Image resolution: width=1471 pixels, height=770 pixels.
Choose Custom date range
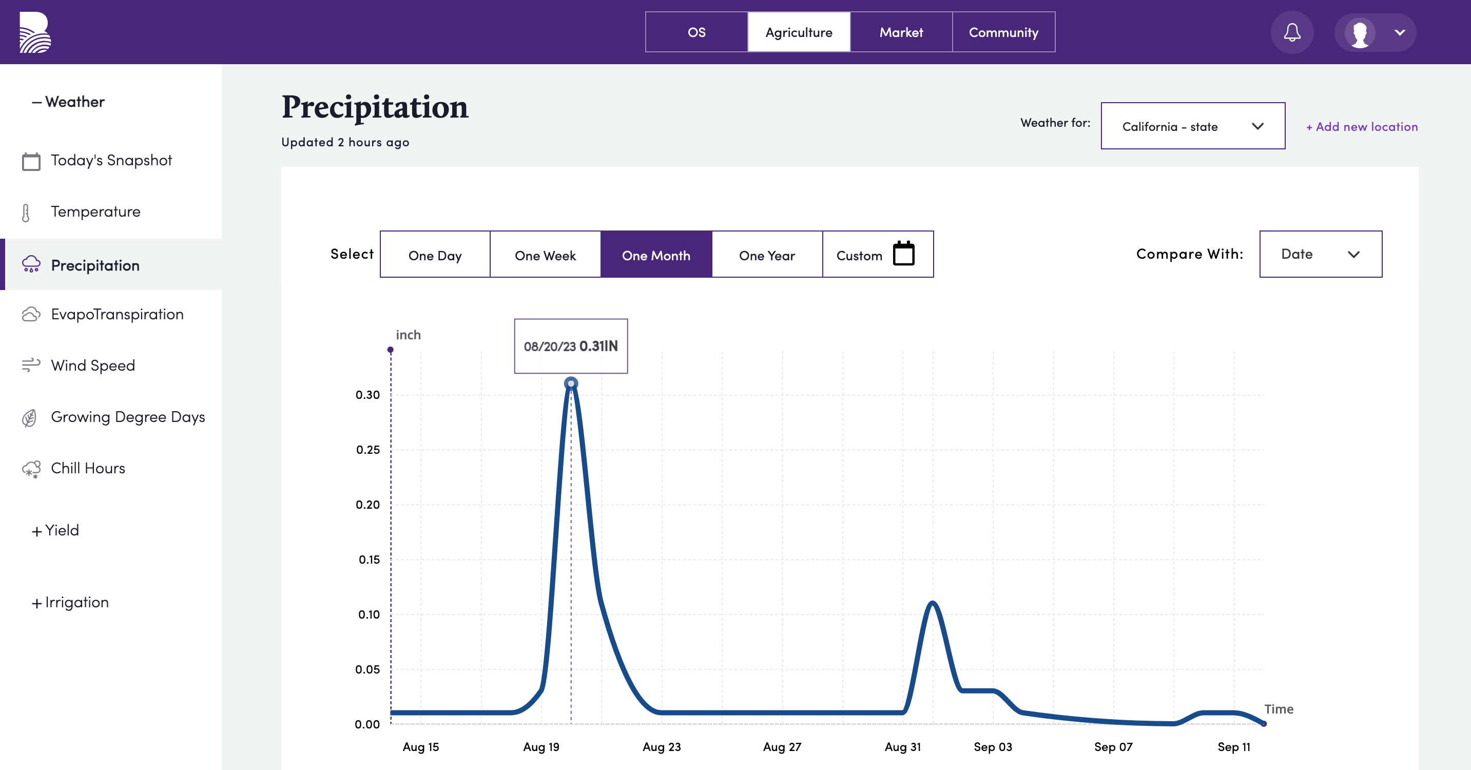point(878,254)
